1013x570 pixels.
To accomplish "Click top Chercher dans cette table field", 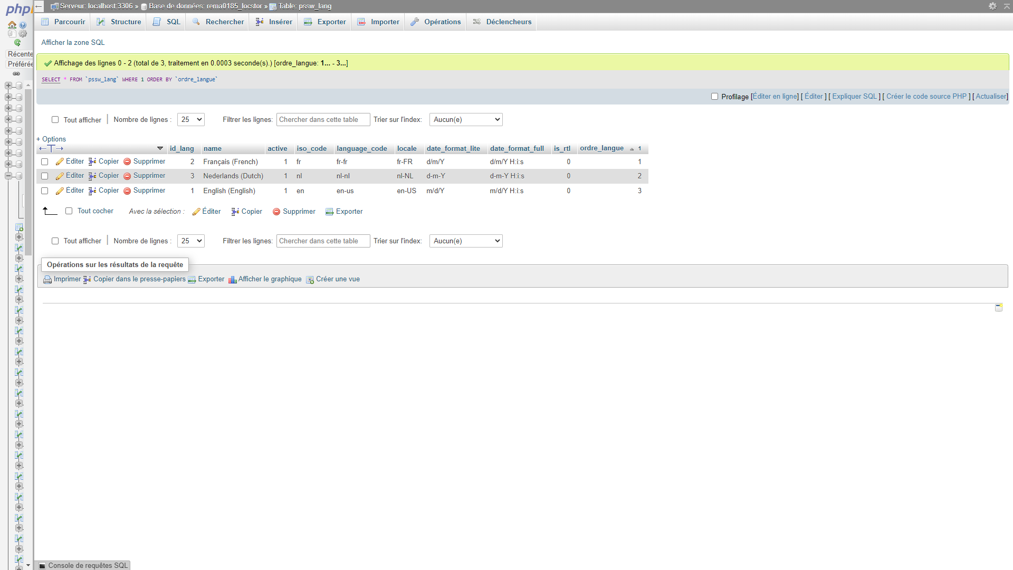I will (x=323, y=120).
